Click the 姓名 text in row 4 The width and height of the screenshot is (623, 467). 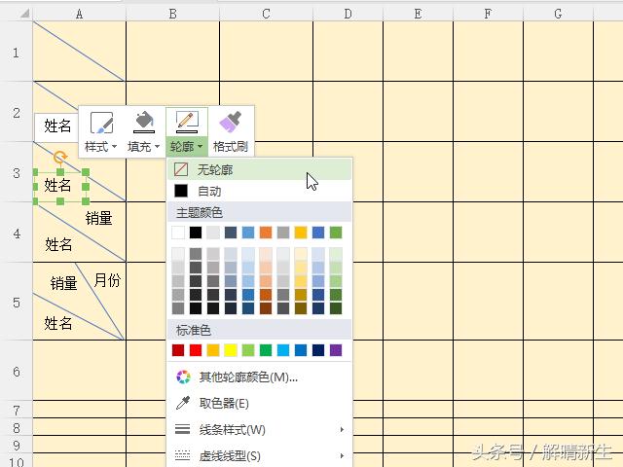58,244
